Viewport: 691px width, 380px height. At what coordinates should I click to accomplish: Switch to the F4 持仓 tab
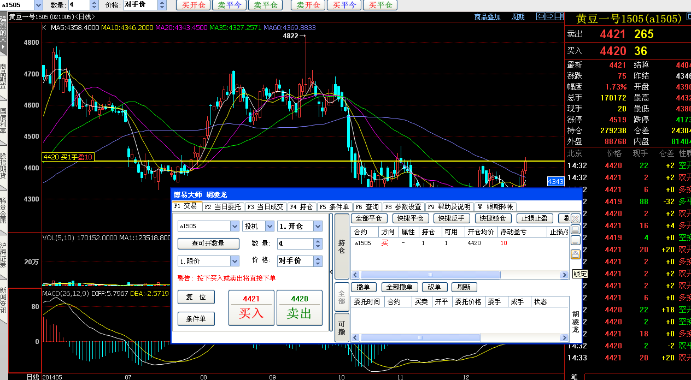[x=302, y=207]
